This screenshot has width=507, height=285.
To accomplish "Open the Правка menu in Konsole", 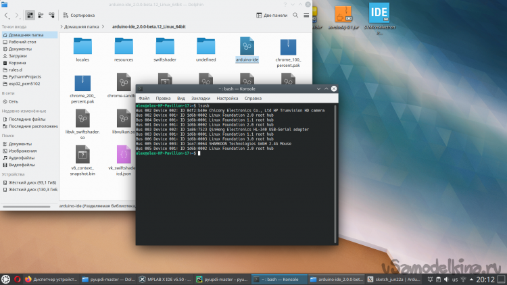I will (163, 98).
